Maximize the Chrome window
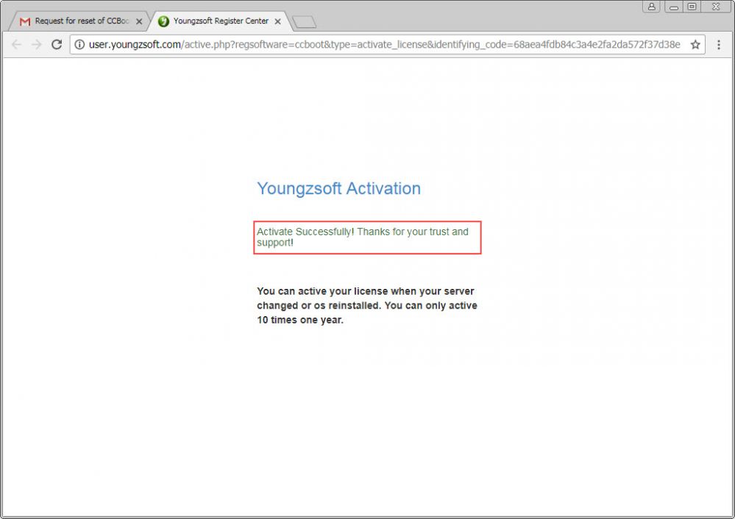 pos(692,7)
